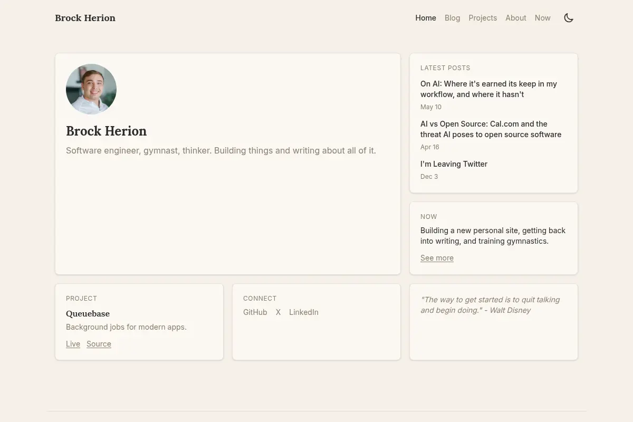
Task: Open the post "On AI: Where it's earned its keep"
Action: pyautogui.click(x=488, y=89)
